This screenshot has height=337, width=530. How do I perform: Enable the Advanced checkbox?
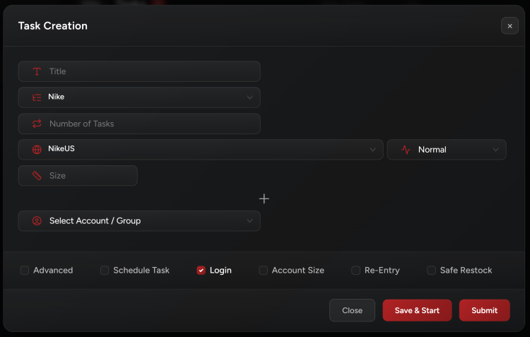click(25, 271)
